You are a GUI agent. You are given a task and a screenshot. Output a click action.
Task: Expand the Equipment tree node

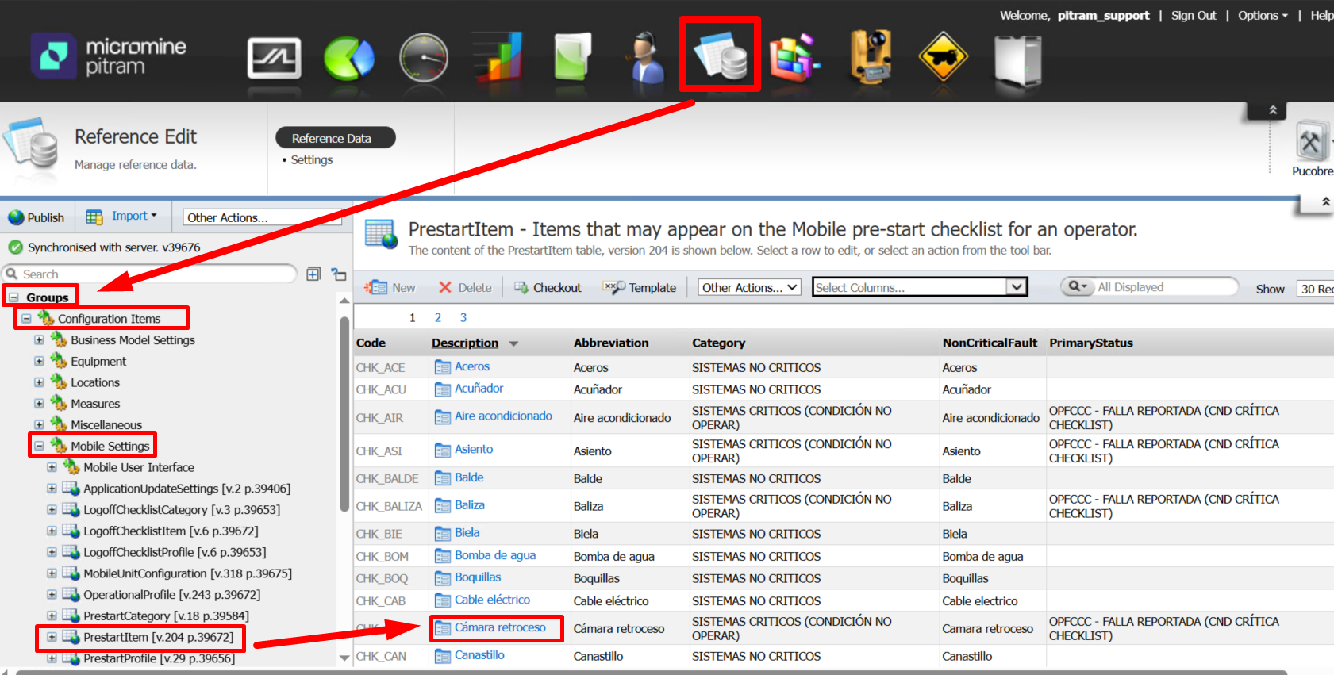[x=39, y=361]
